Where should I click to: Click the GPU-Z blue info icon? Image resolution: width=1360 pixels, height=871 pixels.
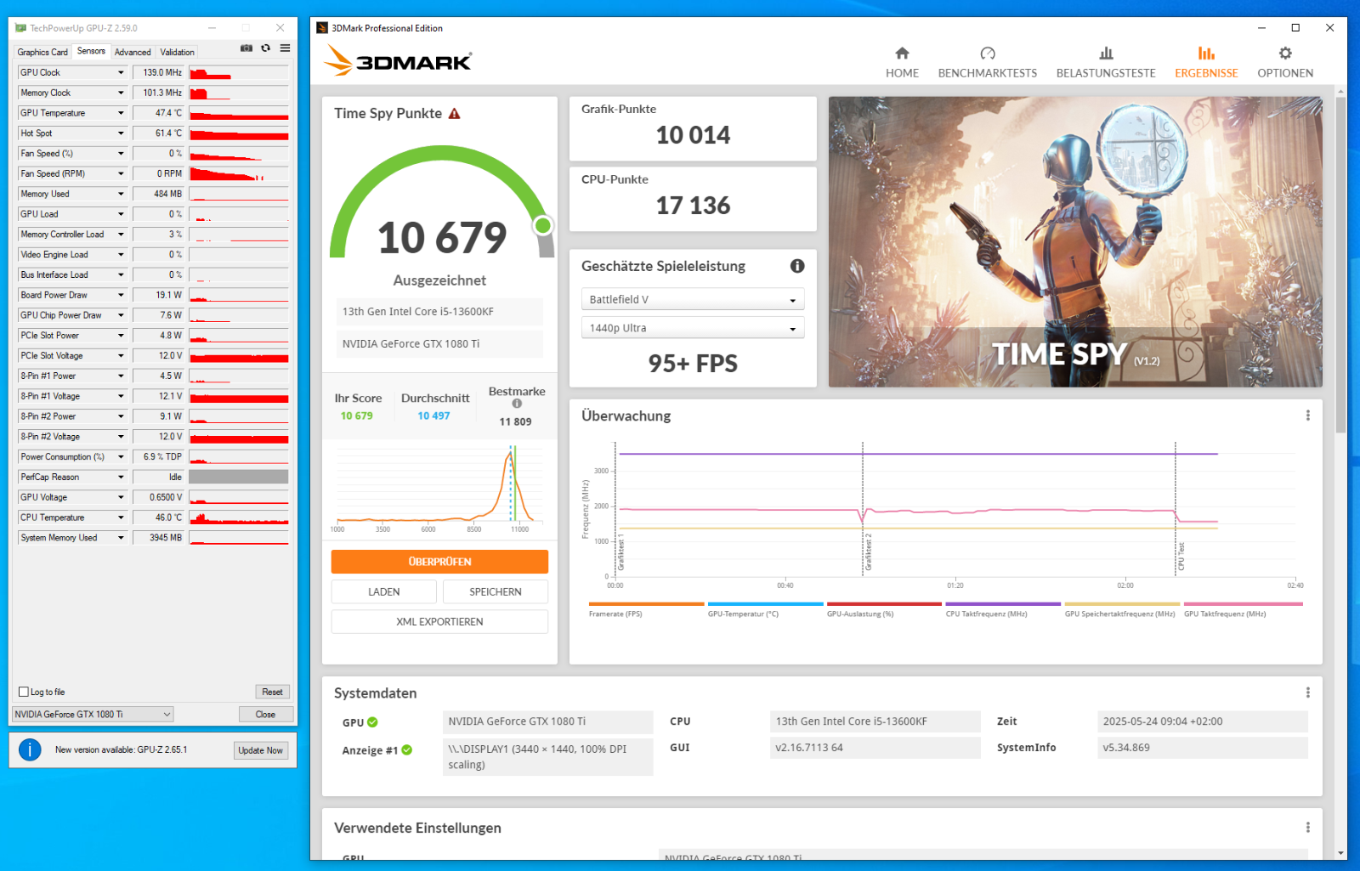(30, 749)
